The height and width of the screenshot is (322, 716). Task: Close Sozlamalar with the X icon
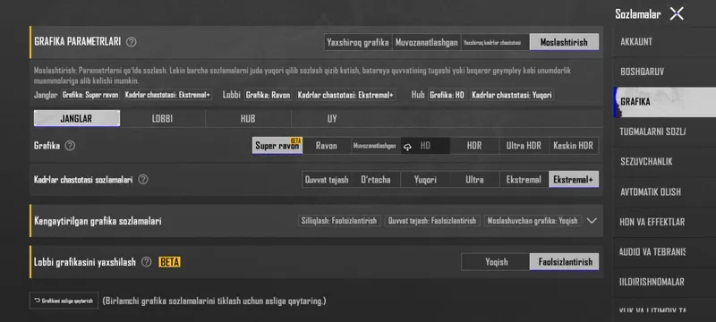pyautogui.click(x=677, y=13)
